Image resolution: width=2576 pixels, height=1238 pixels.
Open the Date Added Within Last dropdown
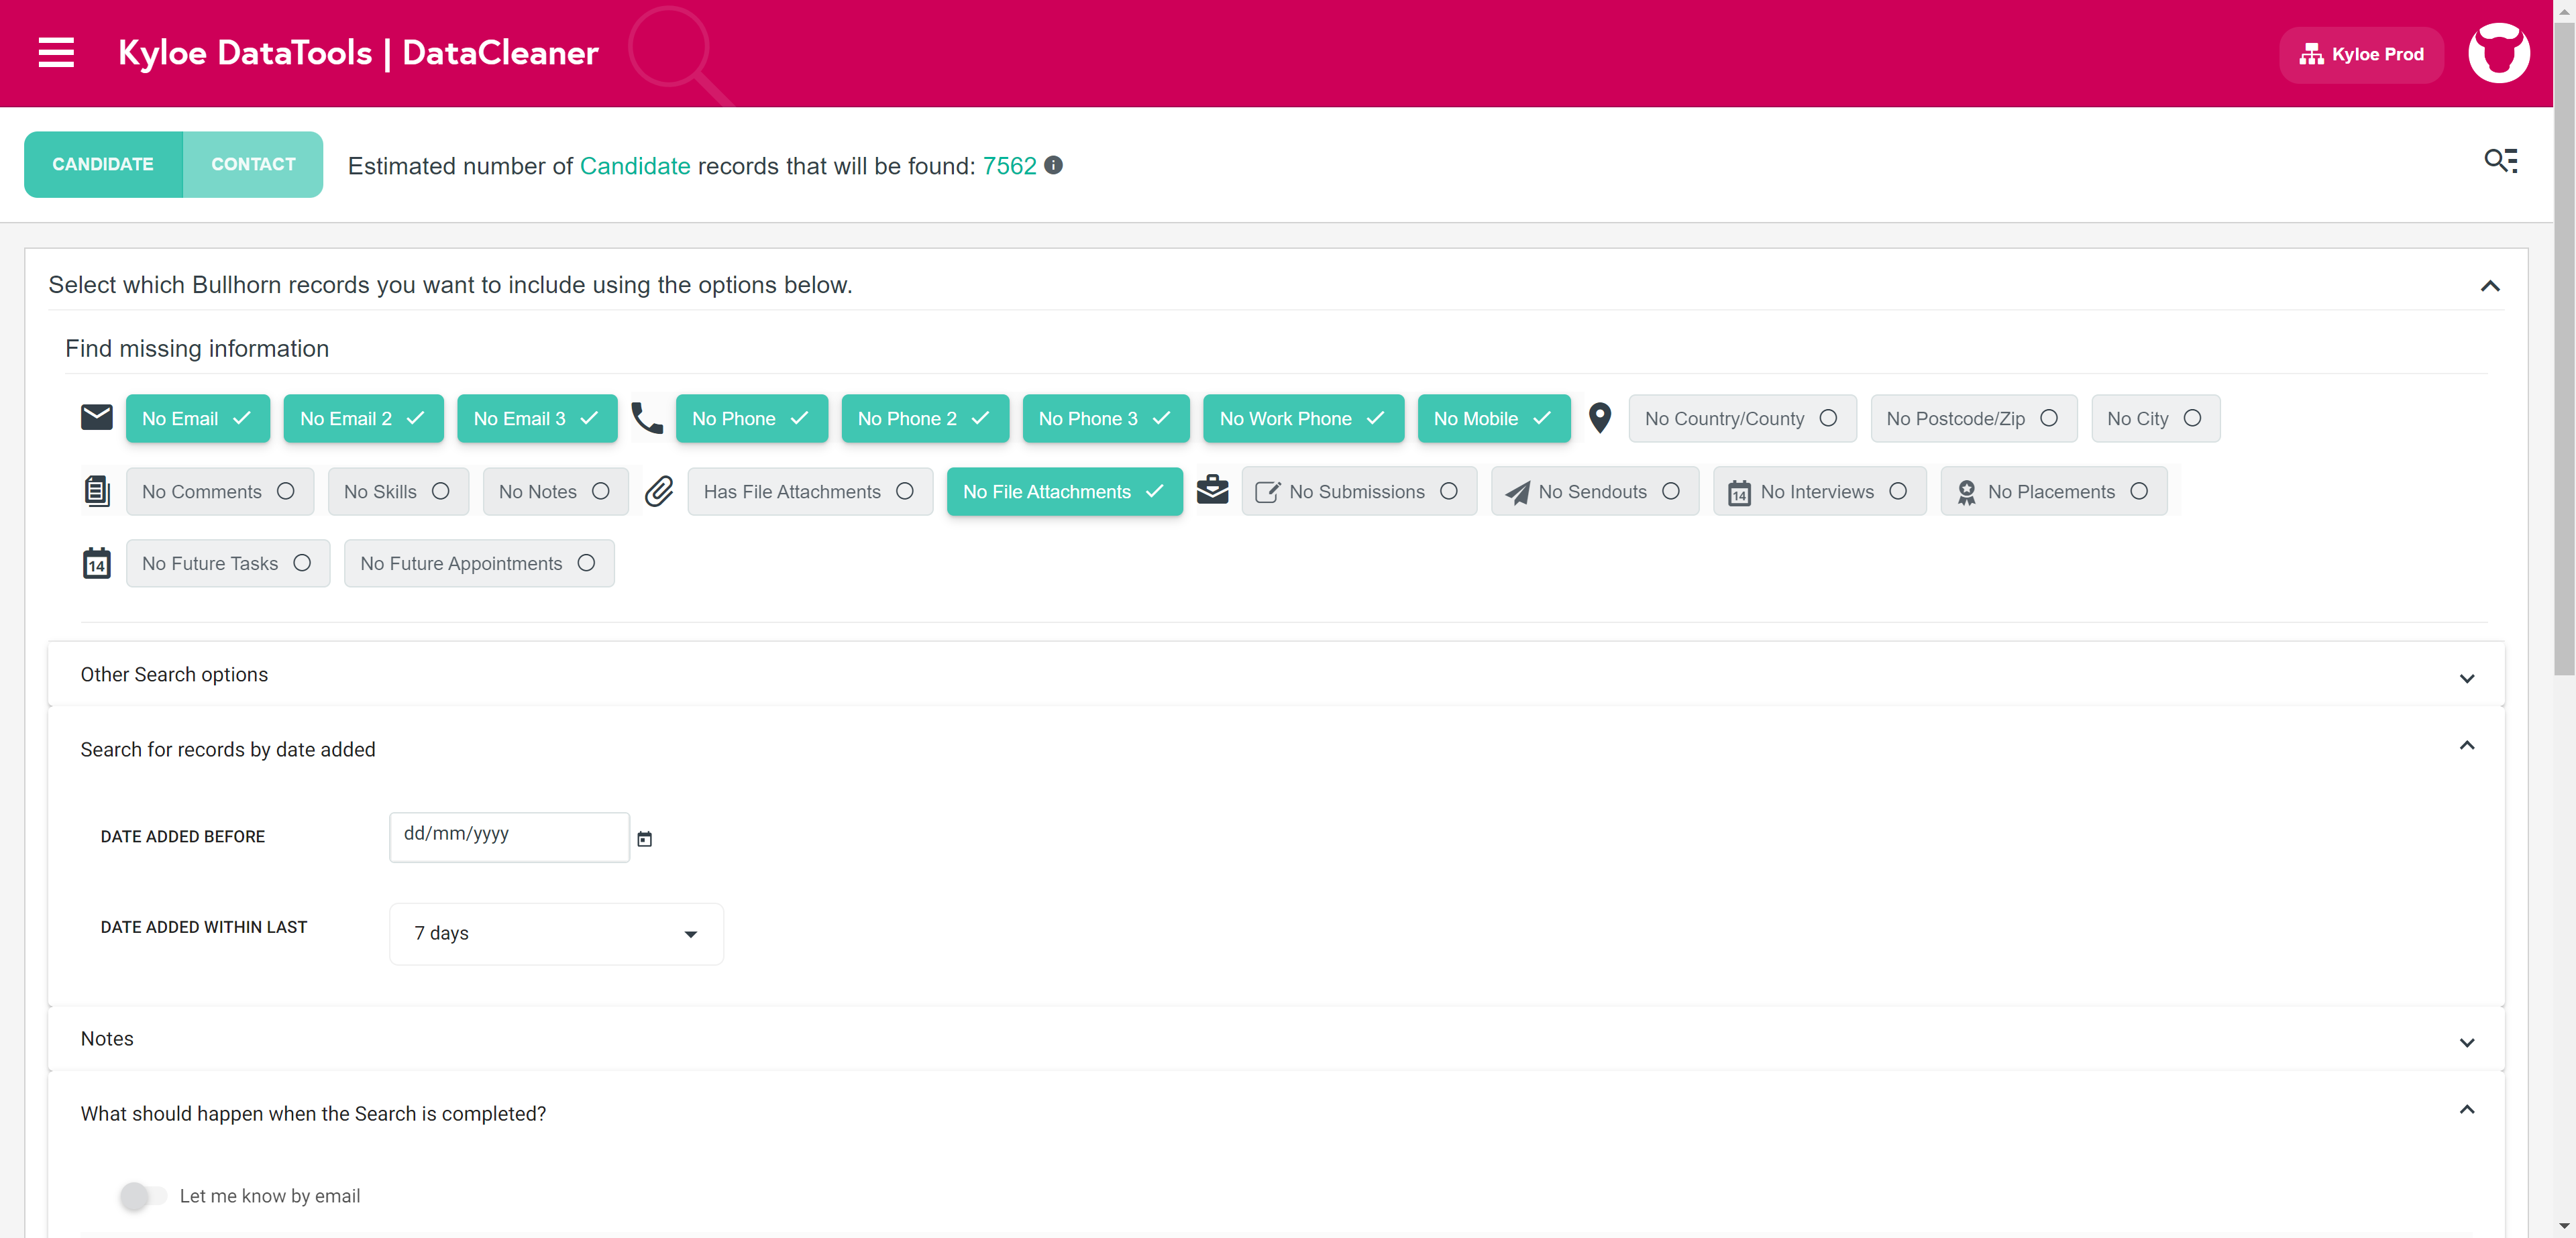coord(556,933)
